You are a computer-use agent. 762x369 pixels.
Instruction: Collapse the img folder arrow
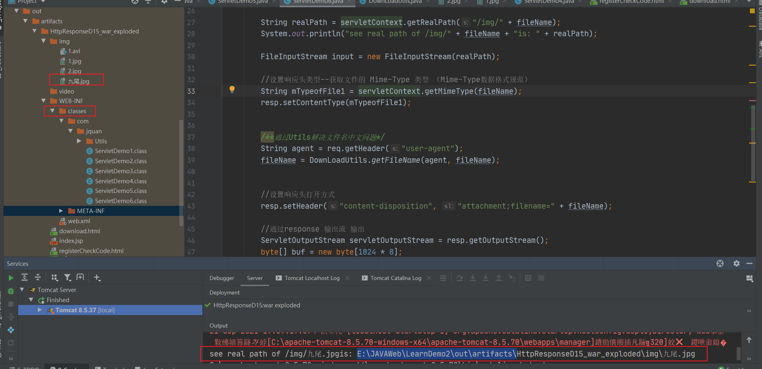point(44,41)
